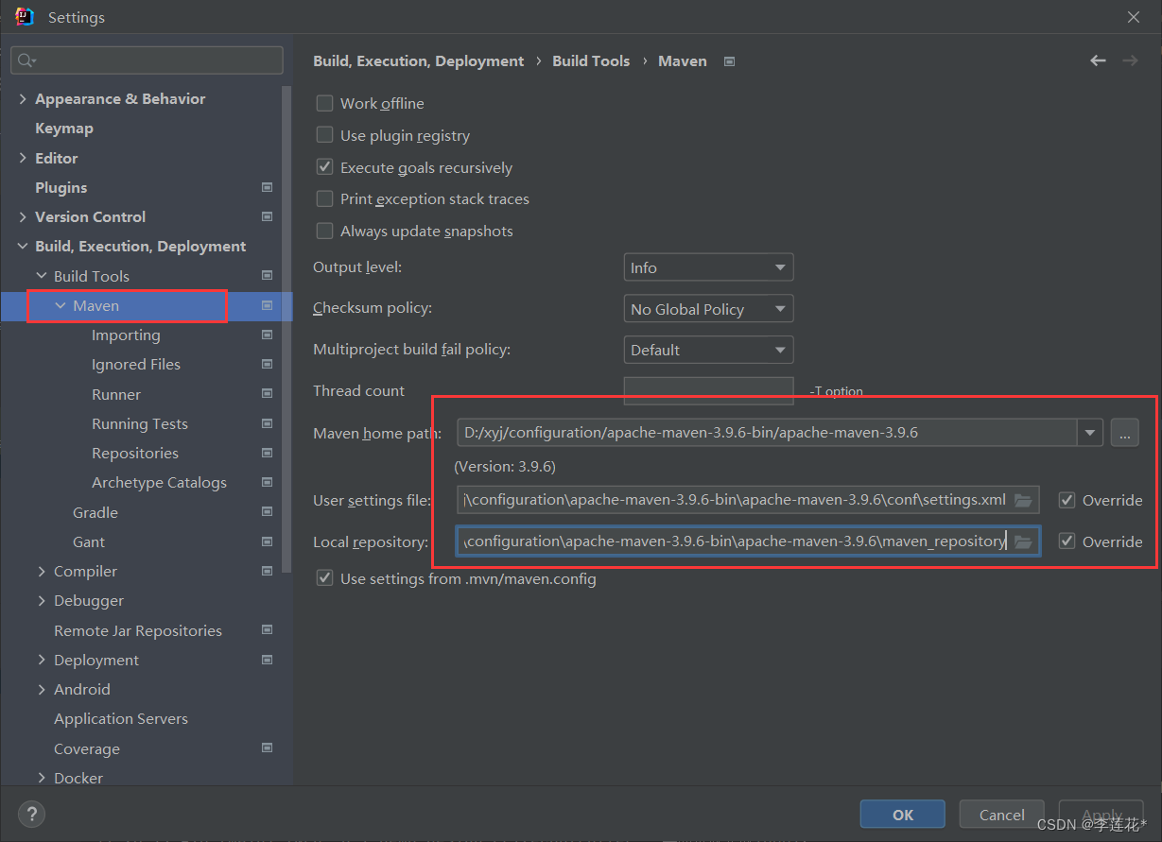Click the project icon next to Gant

267,541
